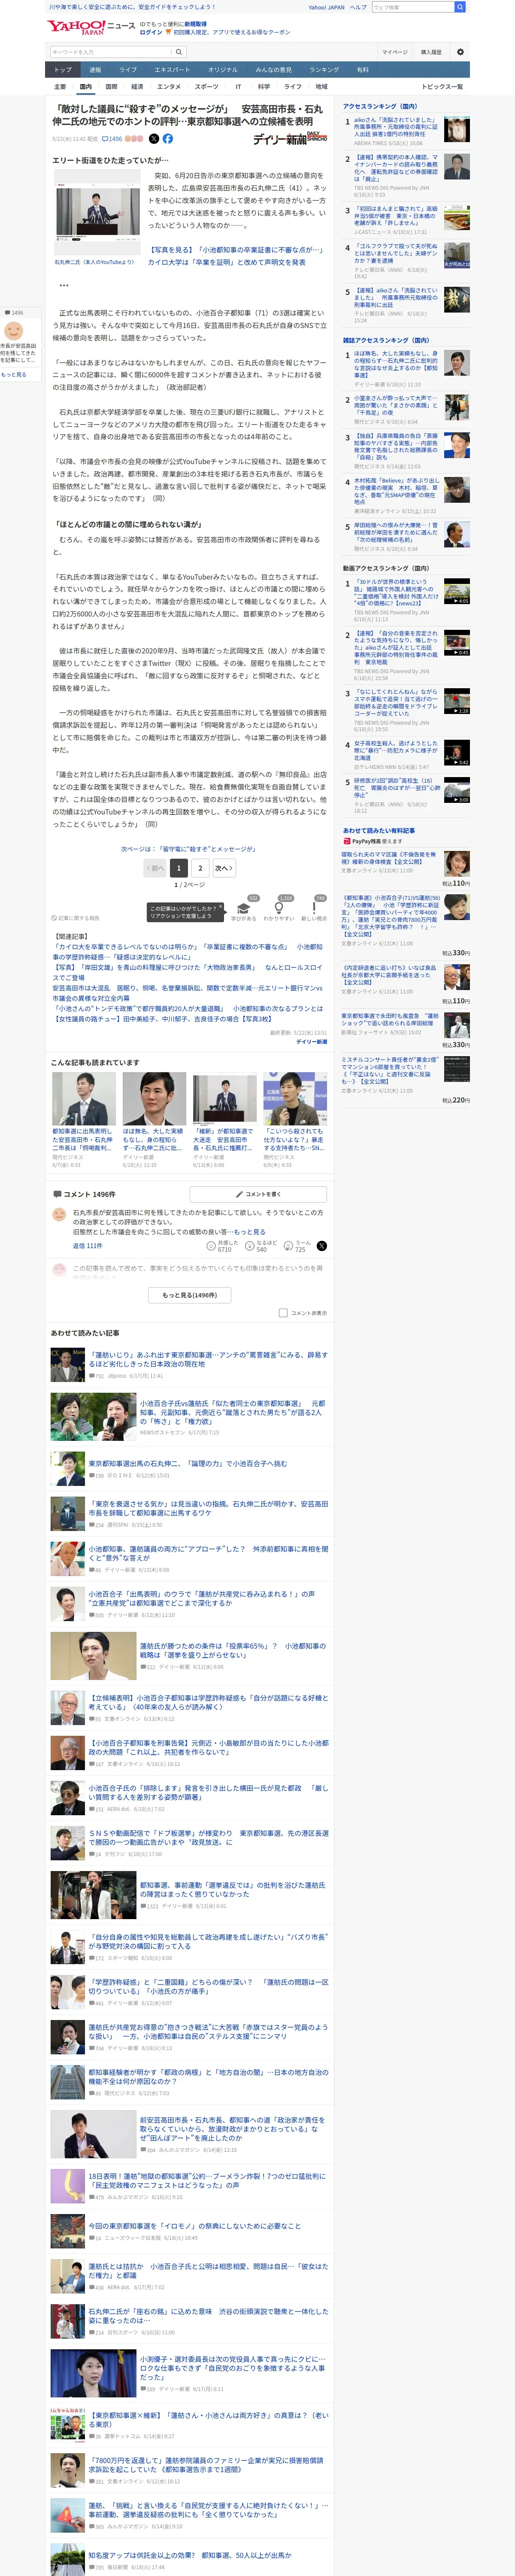Select the エキスパート tab

[172, 70]
